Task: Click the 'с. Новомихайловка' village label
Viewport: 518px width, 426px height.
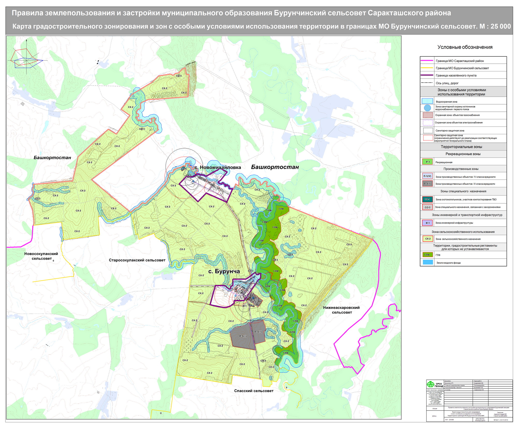Action: point(218,167)
